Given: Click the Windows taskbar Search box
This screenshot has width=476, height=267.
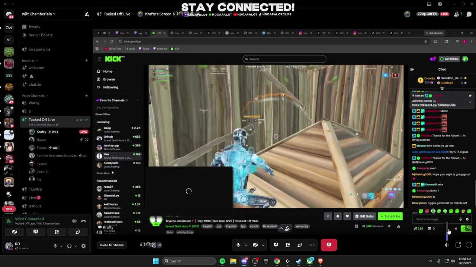Looking at the screenshot, I should pos(189,261).
